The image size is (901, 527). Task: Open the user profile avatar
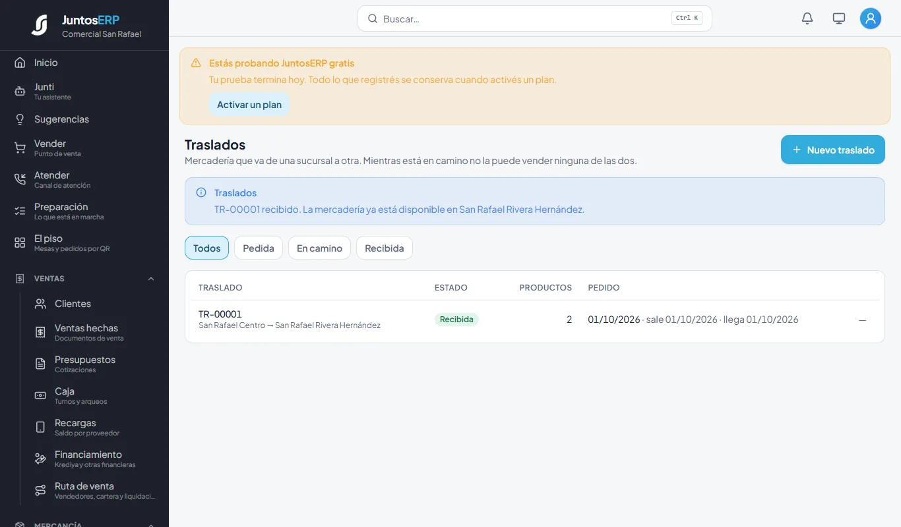point(871,18)
